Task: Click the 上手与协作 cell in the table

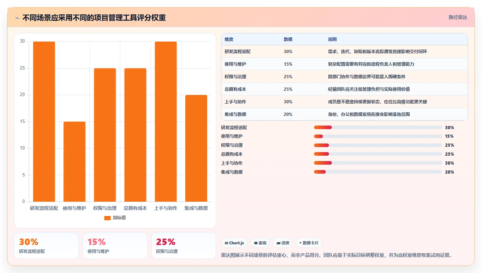Action: click(235, 102)
